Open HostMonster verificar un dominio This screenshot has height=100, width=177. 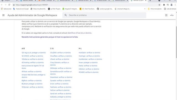(x=90, y=59)
